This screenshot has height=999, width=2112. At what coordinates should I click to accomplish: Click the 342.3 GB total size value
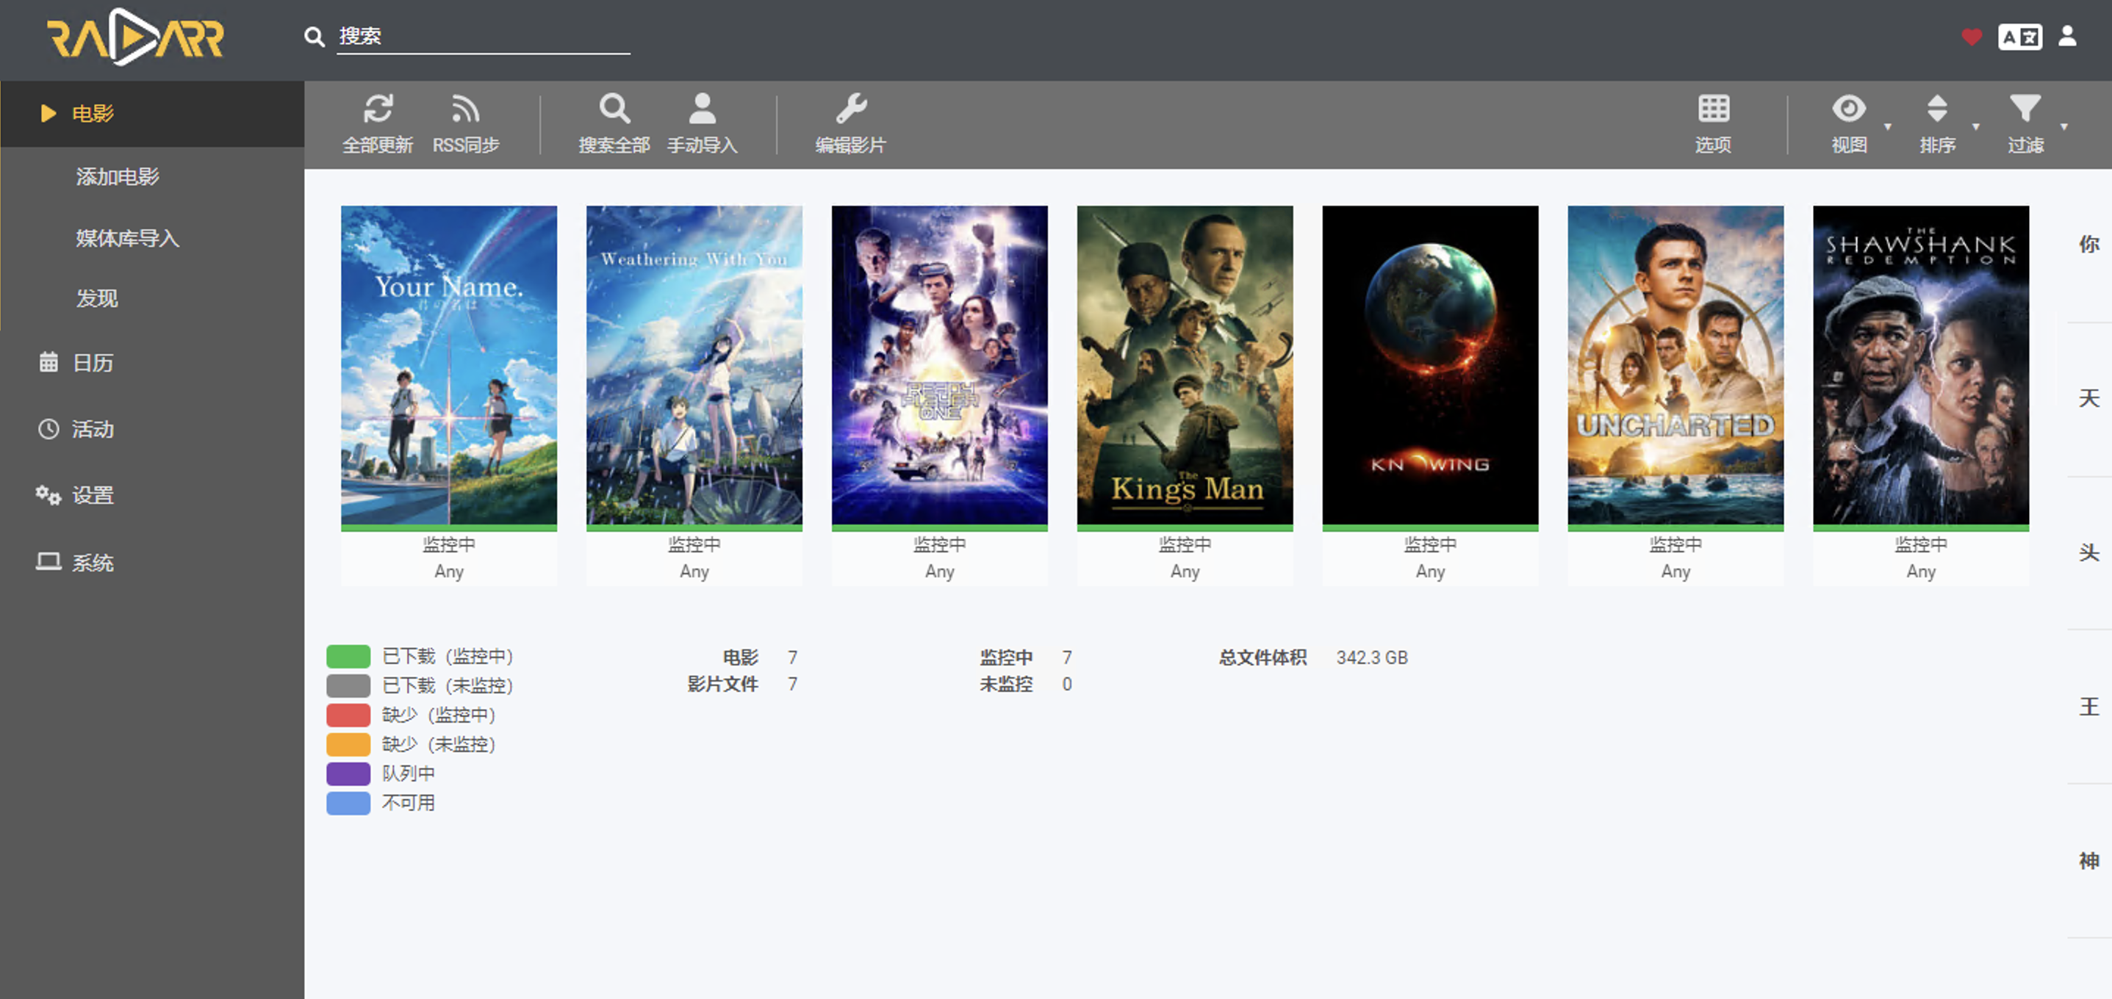point(1372,657)
